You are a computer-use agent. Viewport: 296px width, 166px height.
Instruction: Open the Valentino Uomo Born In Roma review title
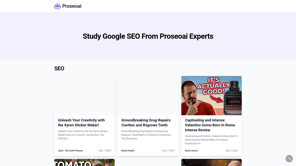coord(210,125)
